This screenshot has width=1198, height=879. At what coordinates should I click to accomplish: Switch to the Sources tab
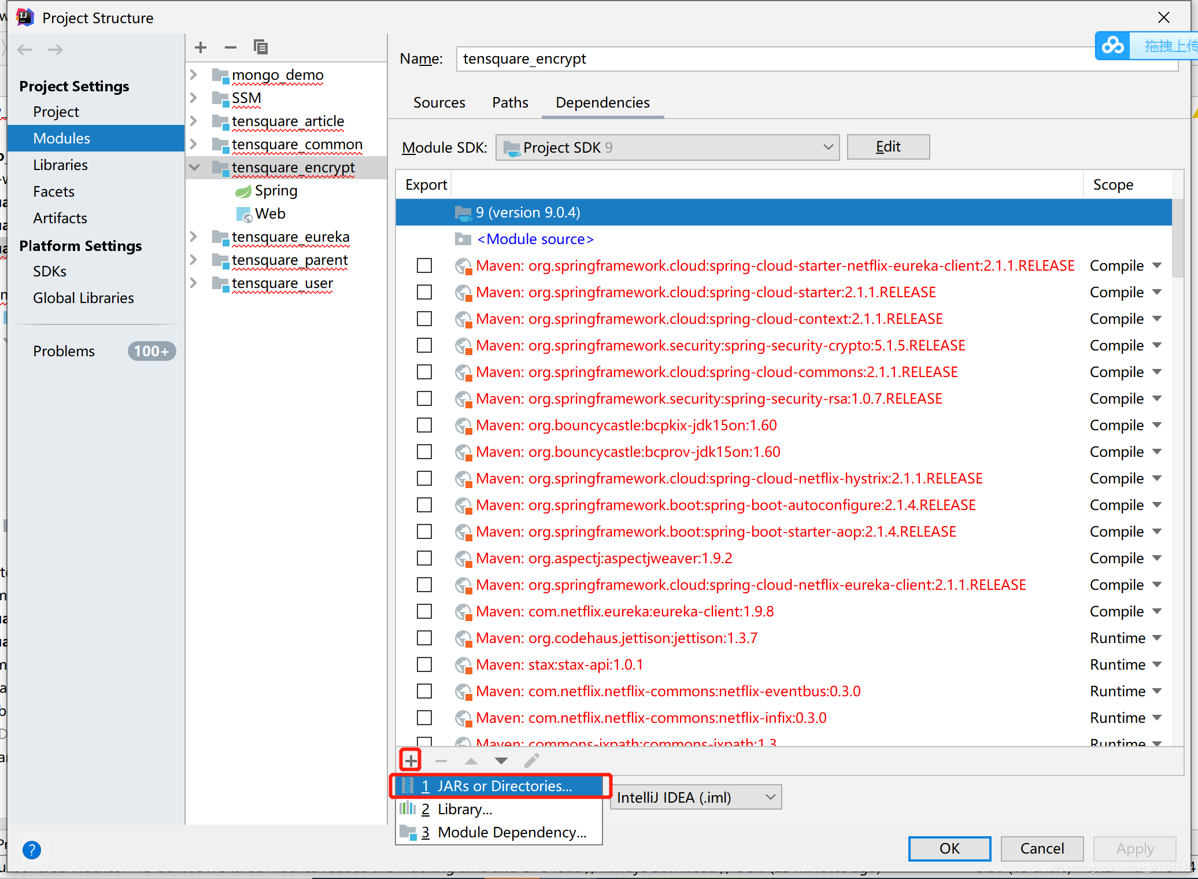coord(439,102)
